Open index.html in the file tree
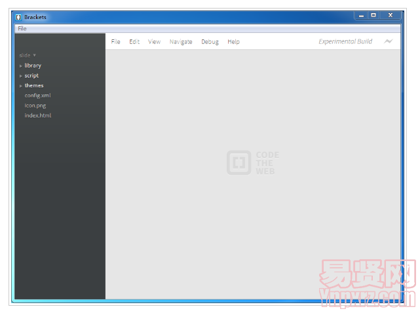 [x=38, y=115]
